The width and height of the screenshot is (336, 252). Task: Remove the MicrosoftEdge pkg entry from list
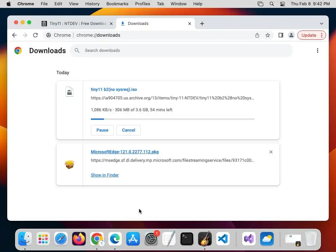pos(271,152)
